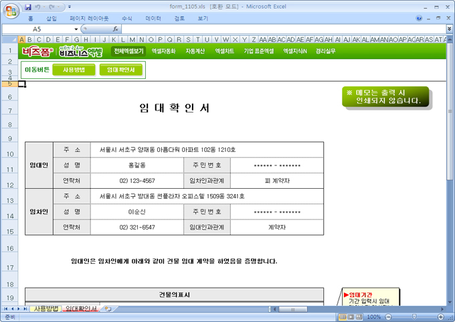Save the workbook using quick access toolbar

click(28, 6)
